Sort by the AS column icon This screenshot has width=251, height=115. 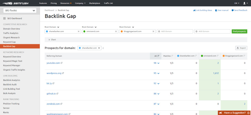point(158,56)
